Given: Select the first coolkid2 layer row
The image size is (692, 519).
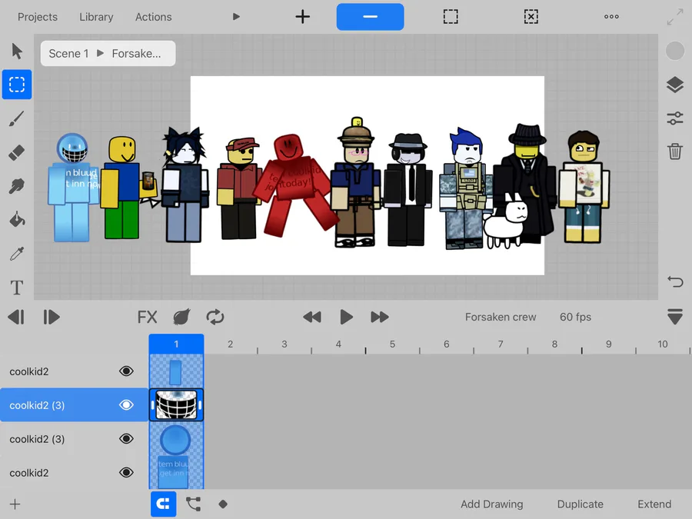Looking at the screenshot, I should point(74,371).
